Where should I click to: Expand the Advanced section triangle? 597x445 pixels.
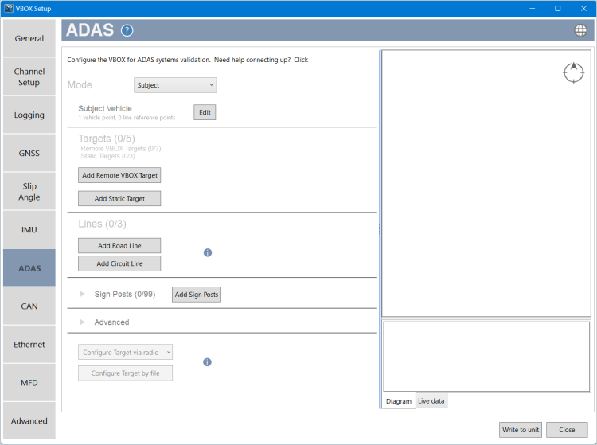pos(82,322)
